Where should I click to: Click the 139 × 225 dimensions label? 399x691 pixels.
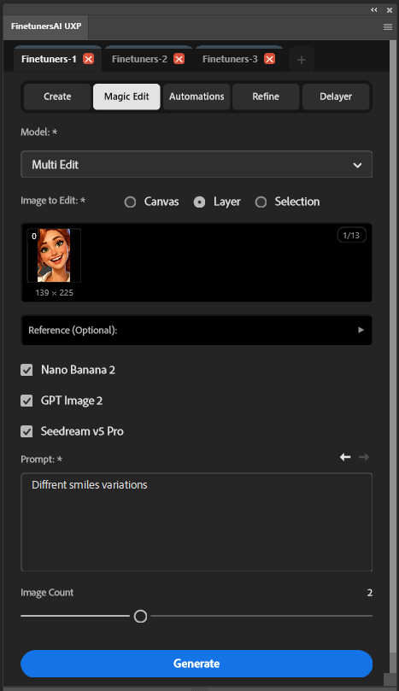[54, 293]
